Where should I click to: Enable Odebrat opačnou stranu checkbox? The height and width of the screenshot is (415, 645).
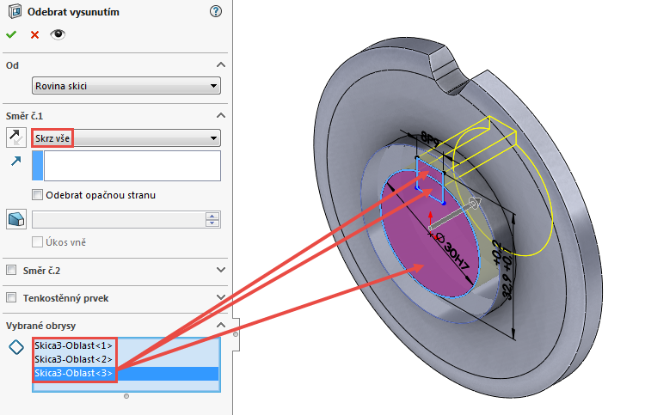(38, 195)
